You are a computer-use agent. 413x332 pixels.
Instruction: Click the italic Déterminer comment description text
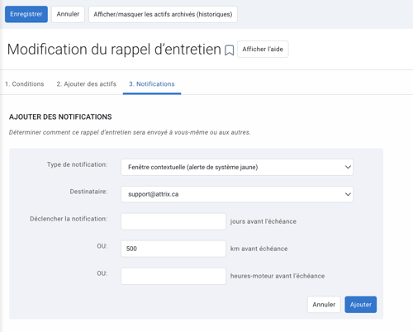[130, 132]
